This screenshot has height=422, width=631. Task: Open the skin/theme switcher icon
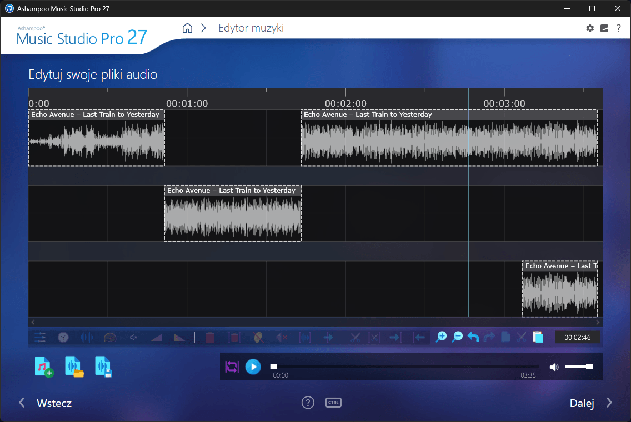[604, 28]
